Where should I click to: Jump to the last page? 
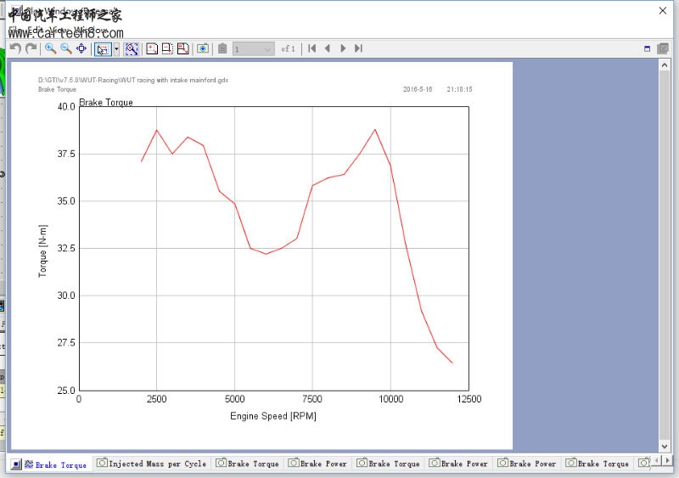[x=358, y=48]
